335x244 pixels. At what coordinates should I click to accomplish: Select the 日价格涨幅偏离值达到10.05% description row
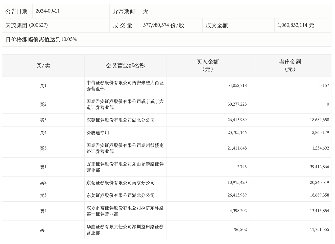pyautogui.click(x=41, y=39)
